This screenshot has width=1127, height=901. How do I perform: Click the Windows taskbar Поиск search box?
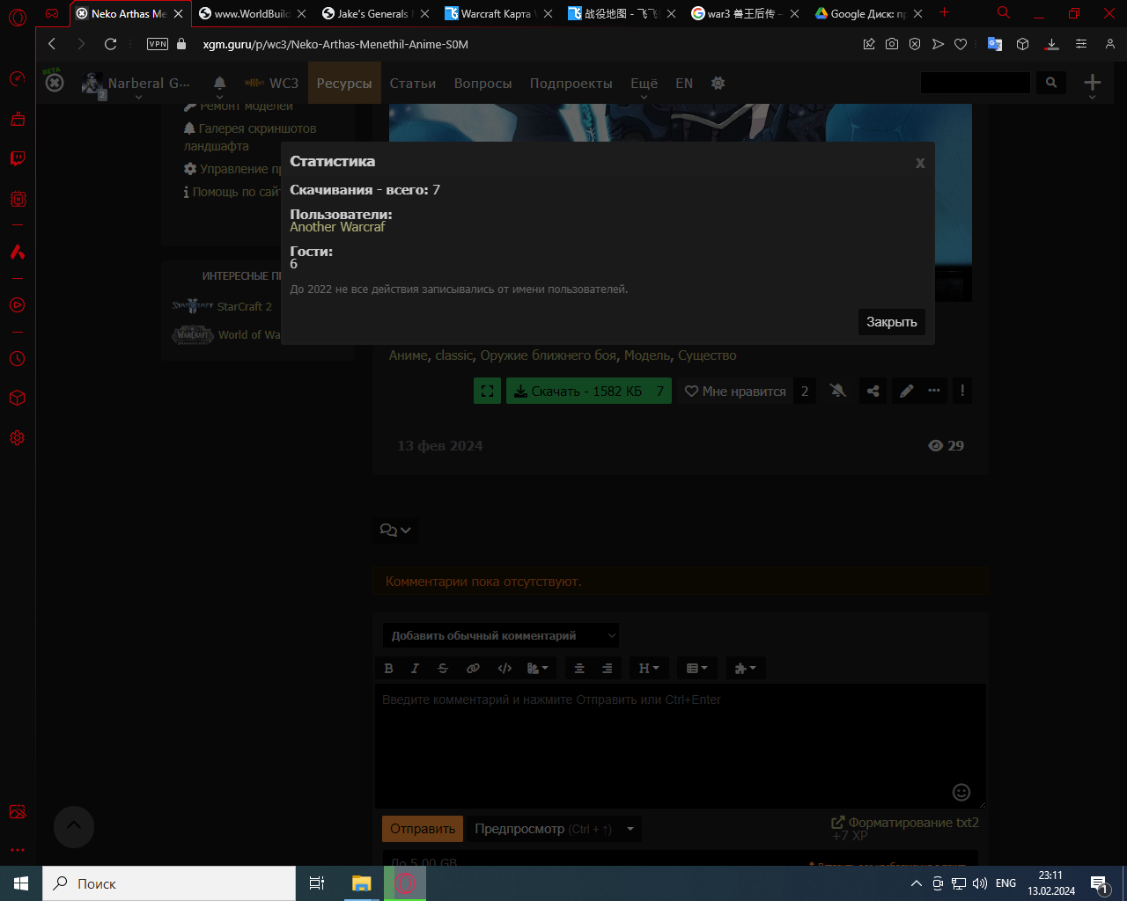click(169, 883)
